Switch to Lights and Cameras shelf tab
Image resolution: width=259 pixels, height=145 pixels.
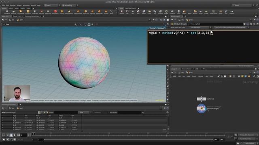[130, 8]
